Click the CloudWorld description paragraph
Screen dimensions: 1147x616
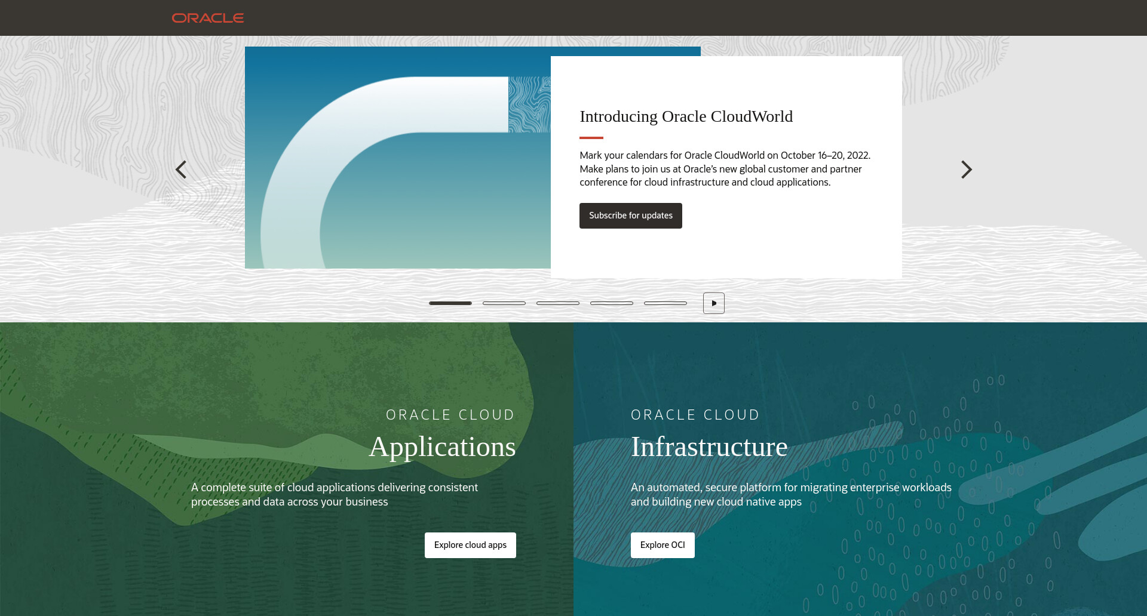[725, 169]
